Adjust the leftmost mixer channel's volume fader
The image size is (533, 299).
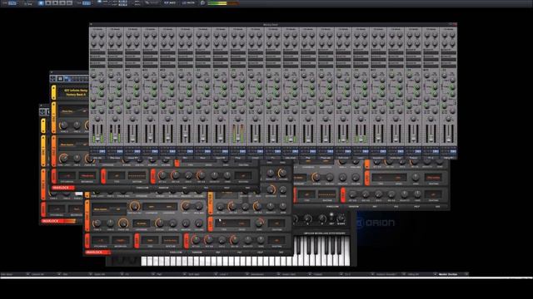point(97,138)
